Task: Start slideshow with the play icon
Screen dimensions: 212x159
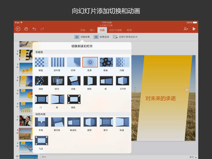Action: (x=194, y=29)
